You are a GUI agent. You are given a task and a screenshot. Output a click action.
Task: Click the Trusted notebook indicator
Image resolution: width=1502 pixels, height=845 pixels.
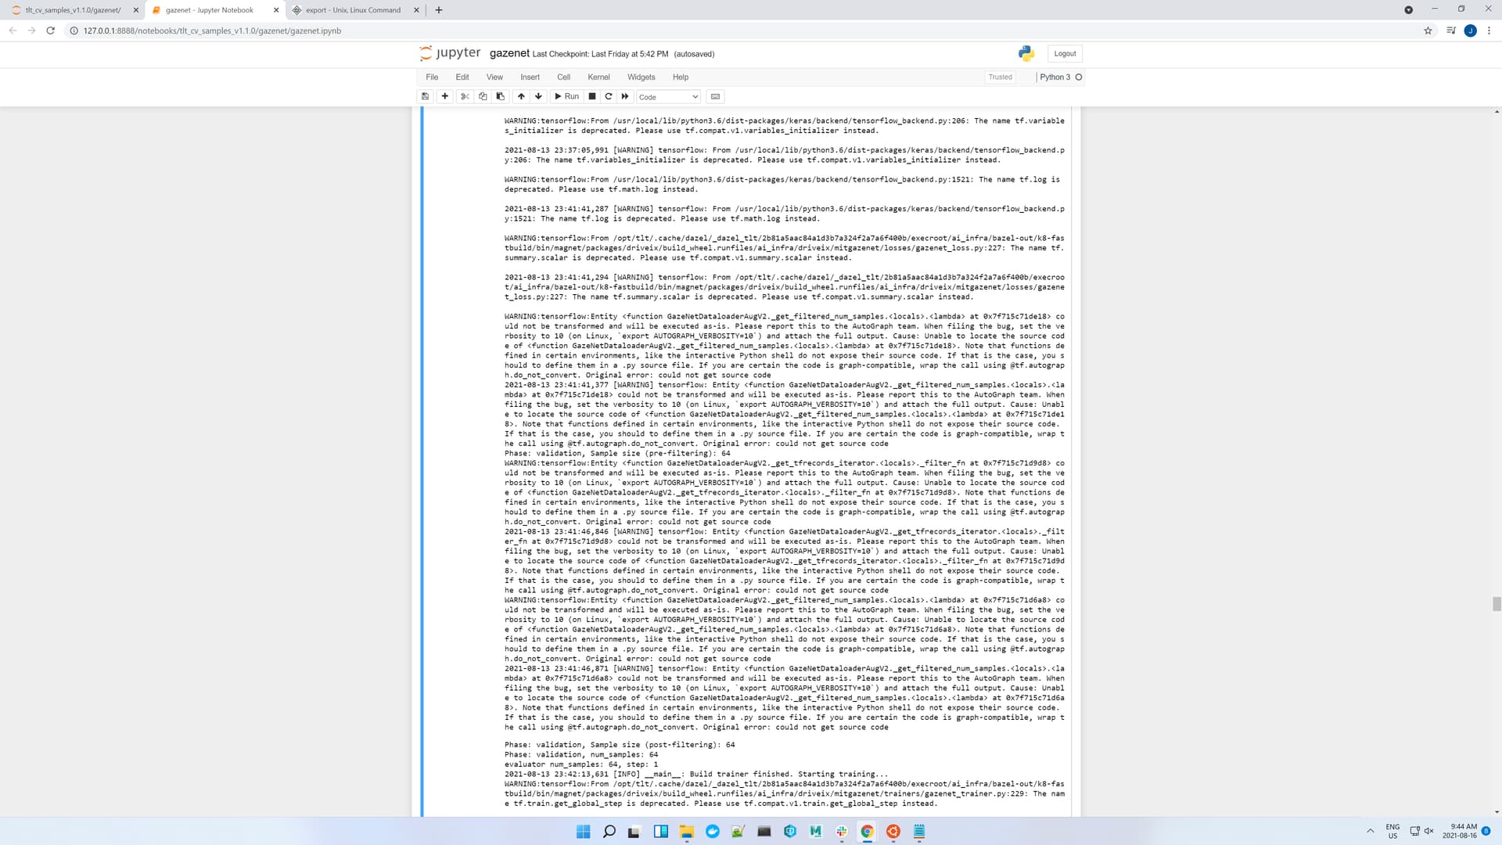(x=1000, y=77)
